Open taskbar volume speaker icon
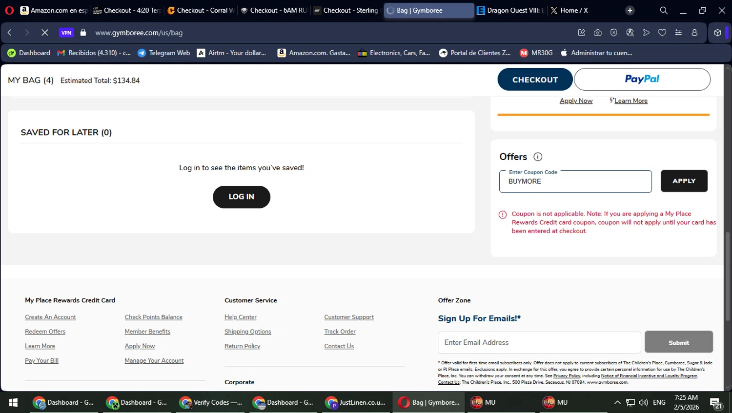This screenshot has height=413, width=732. (x=643, y=402)
